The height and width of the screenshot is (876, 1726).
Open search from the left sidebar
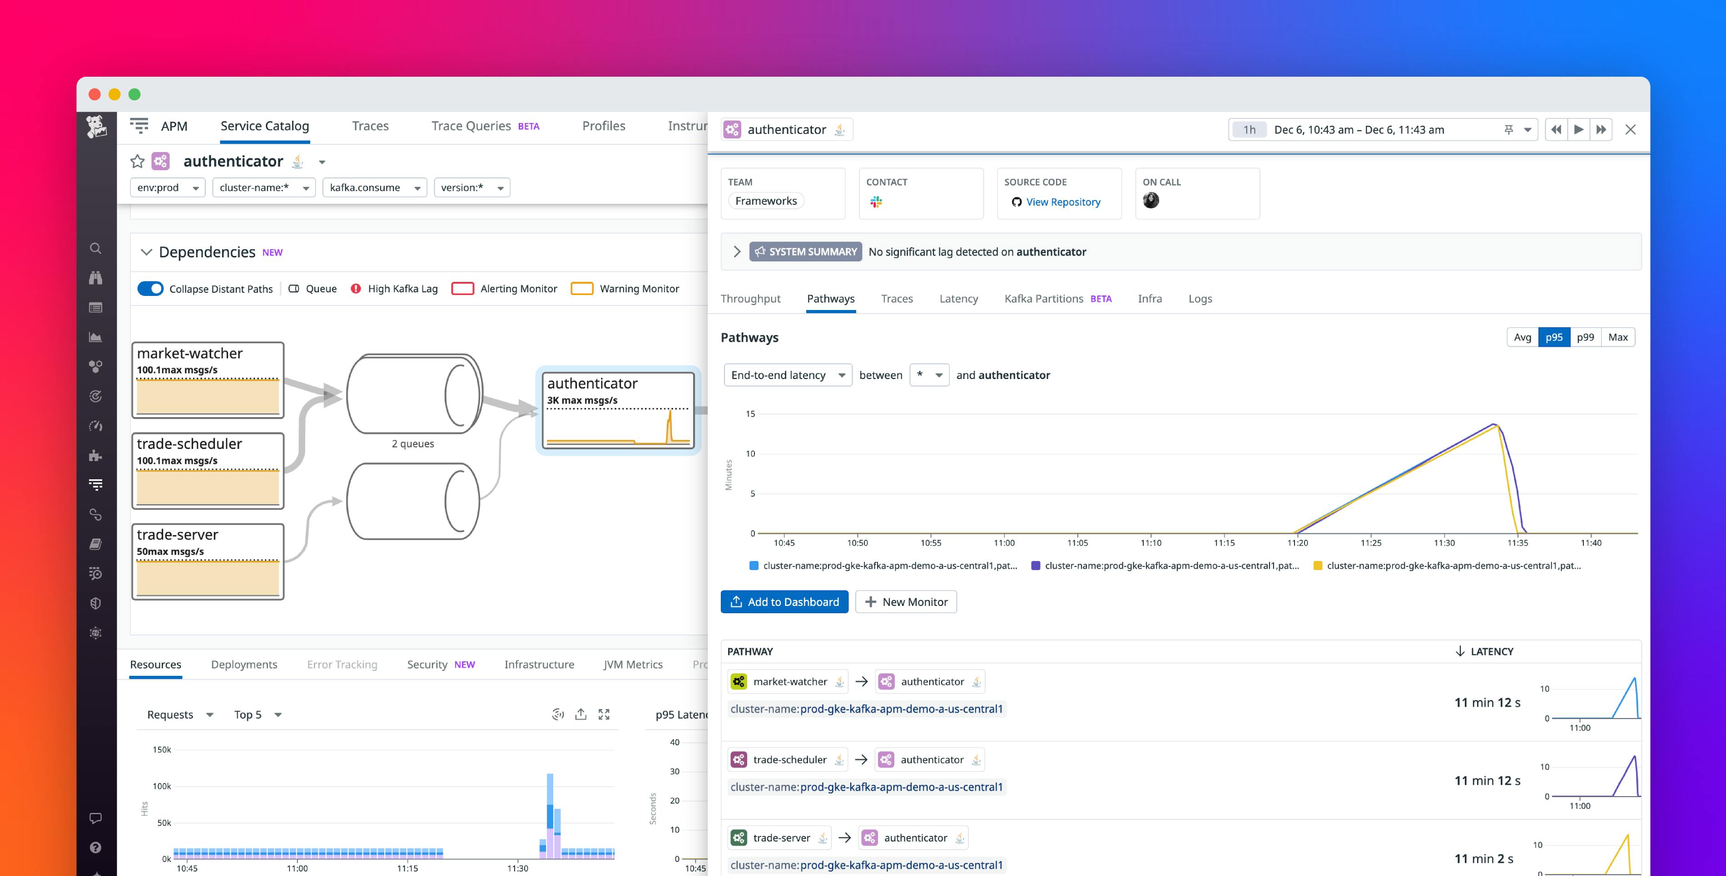point(96,248)
